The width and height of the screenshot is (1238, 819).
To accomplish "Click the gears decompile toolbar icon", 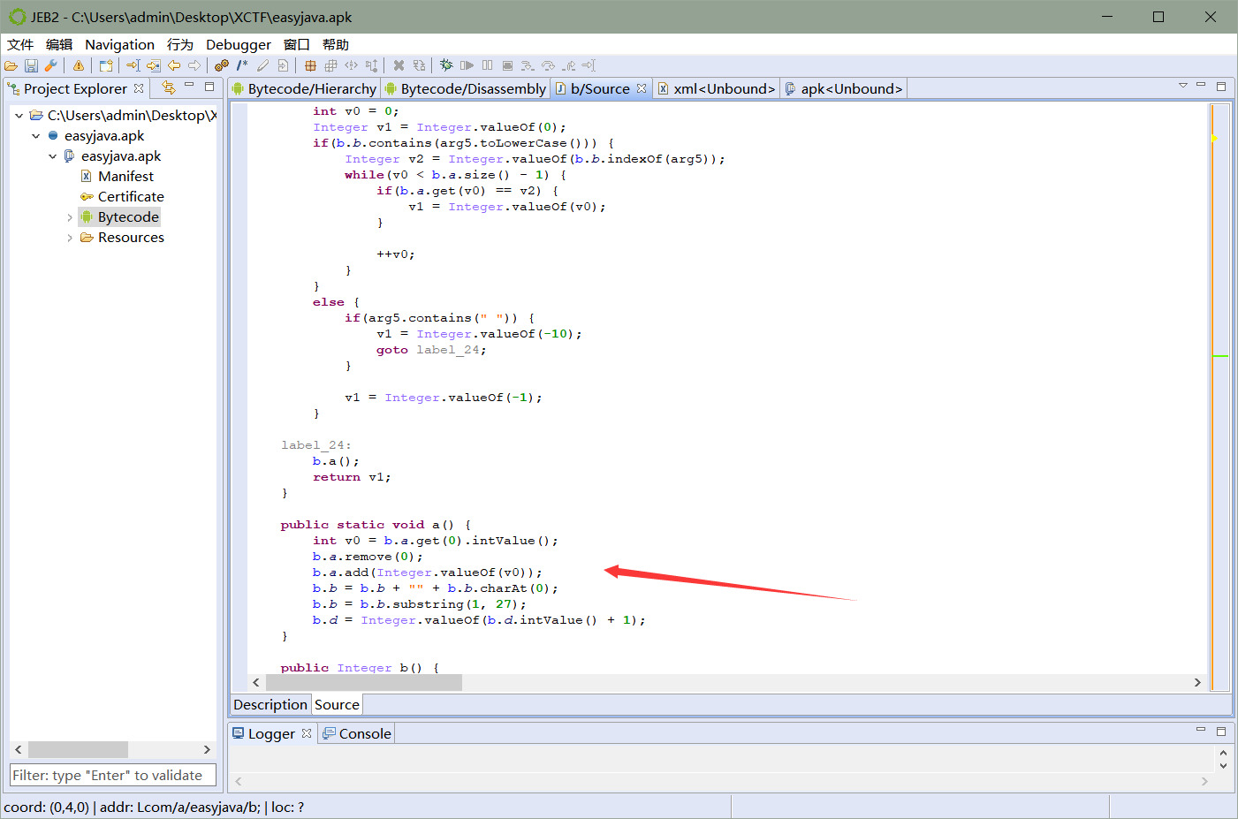I will coord(222,65).
